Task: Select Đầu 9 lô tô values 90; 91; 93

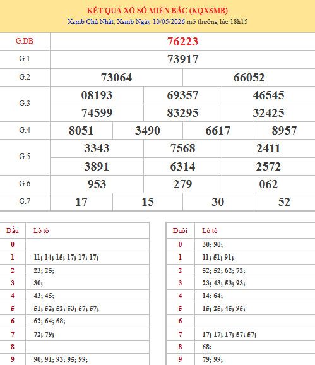Action: point(61,359)
